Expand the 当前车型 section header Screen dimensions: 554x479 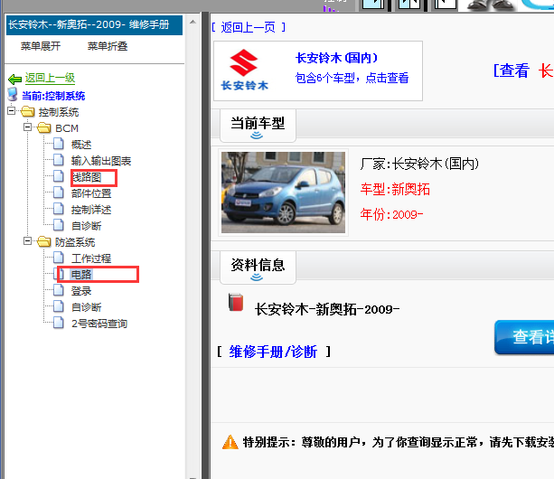coord(258,126)
